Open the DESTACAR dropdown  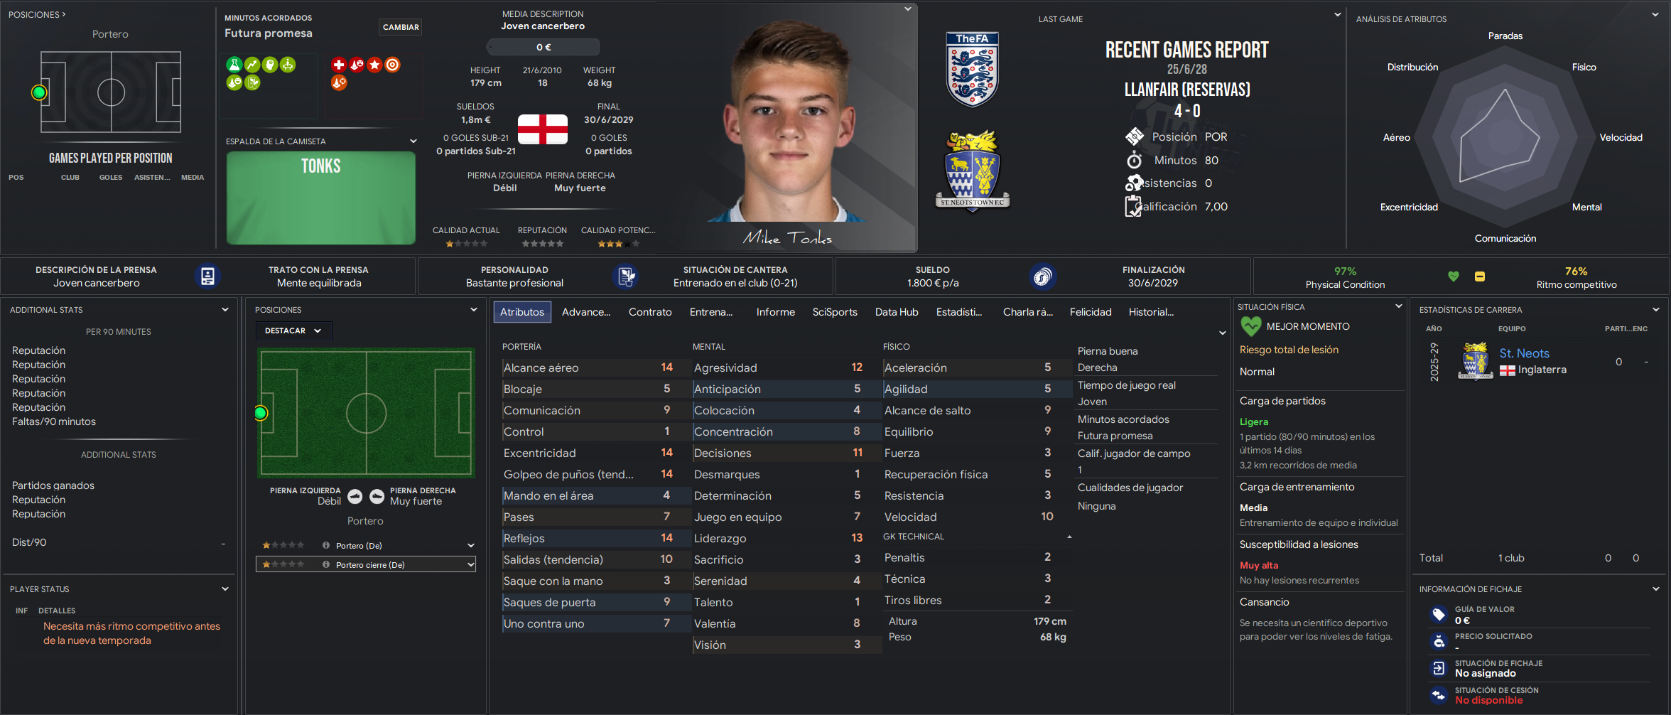pyautogui.click(x=293, y=331)
